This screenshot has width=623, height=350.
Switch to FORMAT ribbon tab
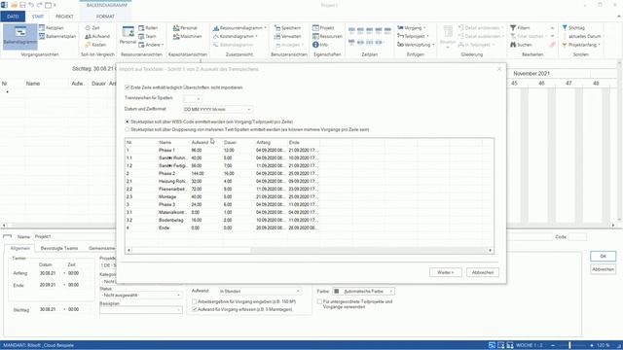(x=105, y=17)
